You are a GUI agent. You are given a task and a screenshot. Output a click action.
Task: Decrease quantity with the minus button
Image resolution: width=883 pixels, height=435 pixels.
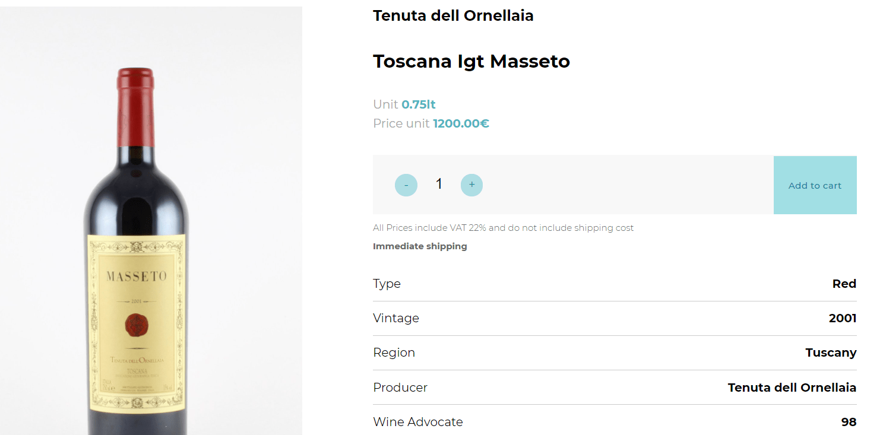pos(406,185)
